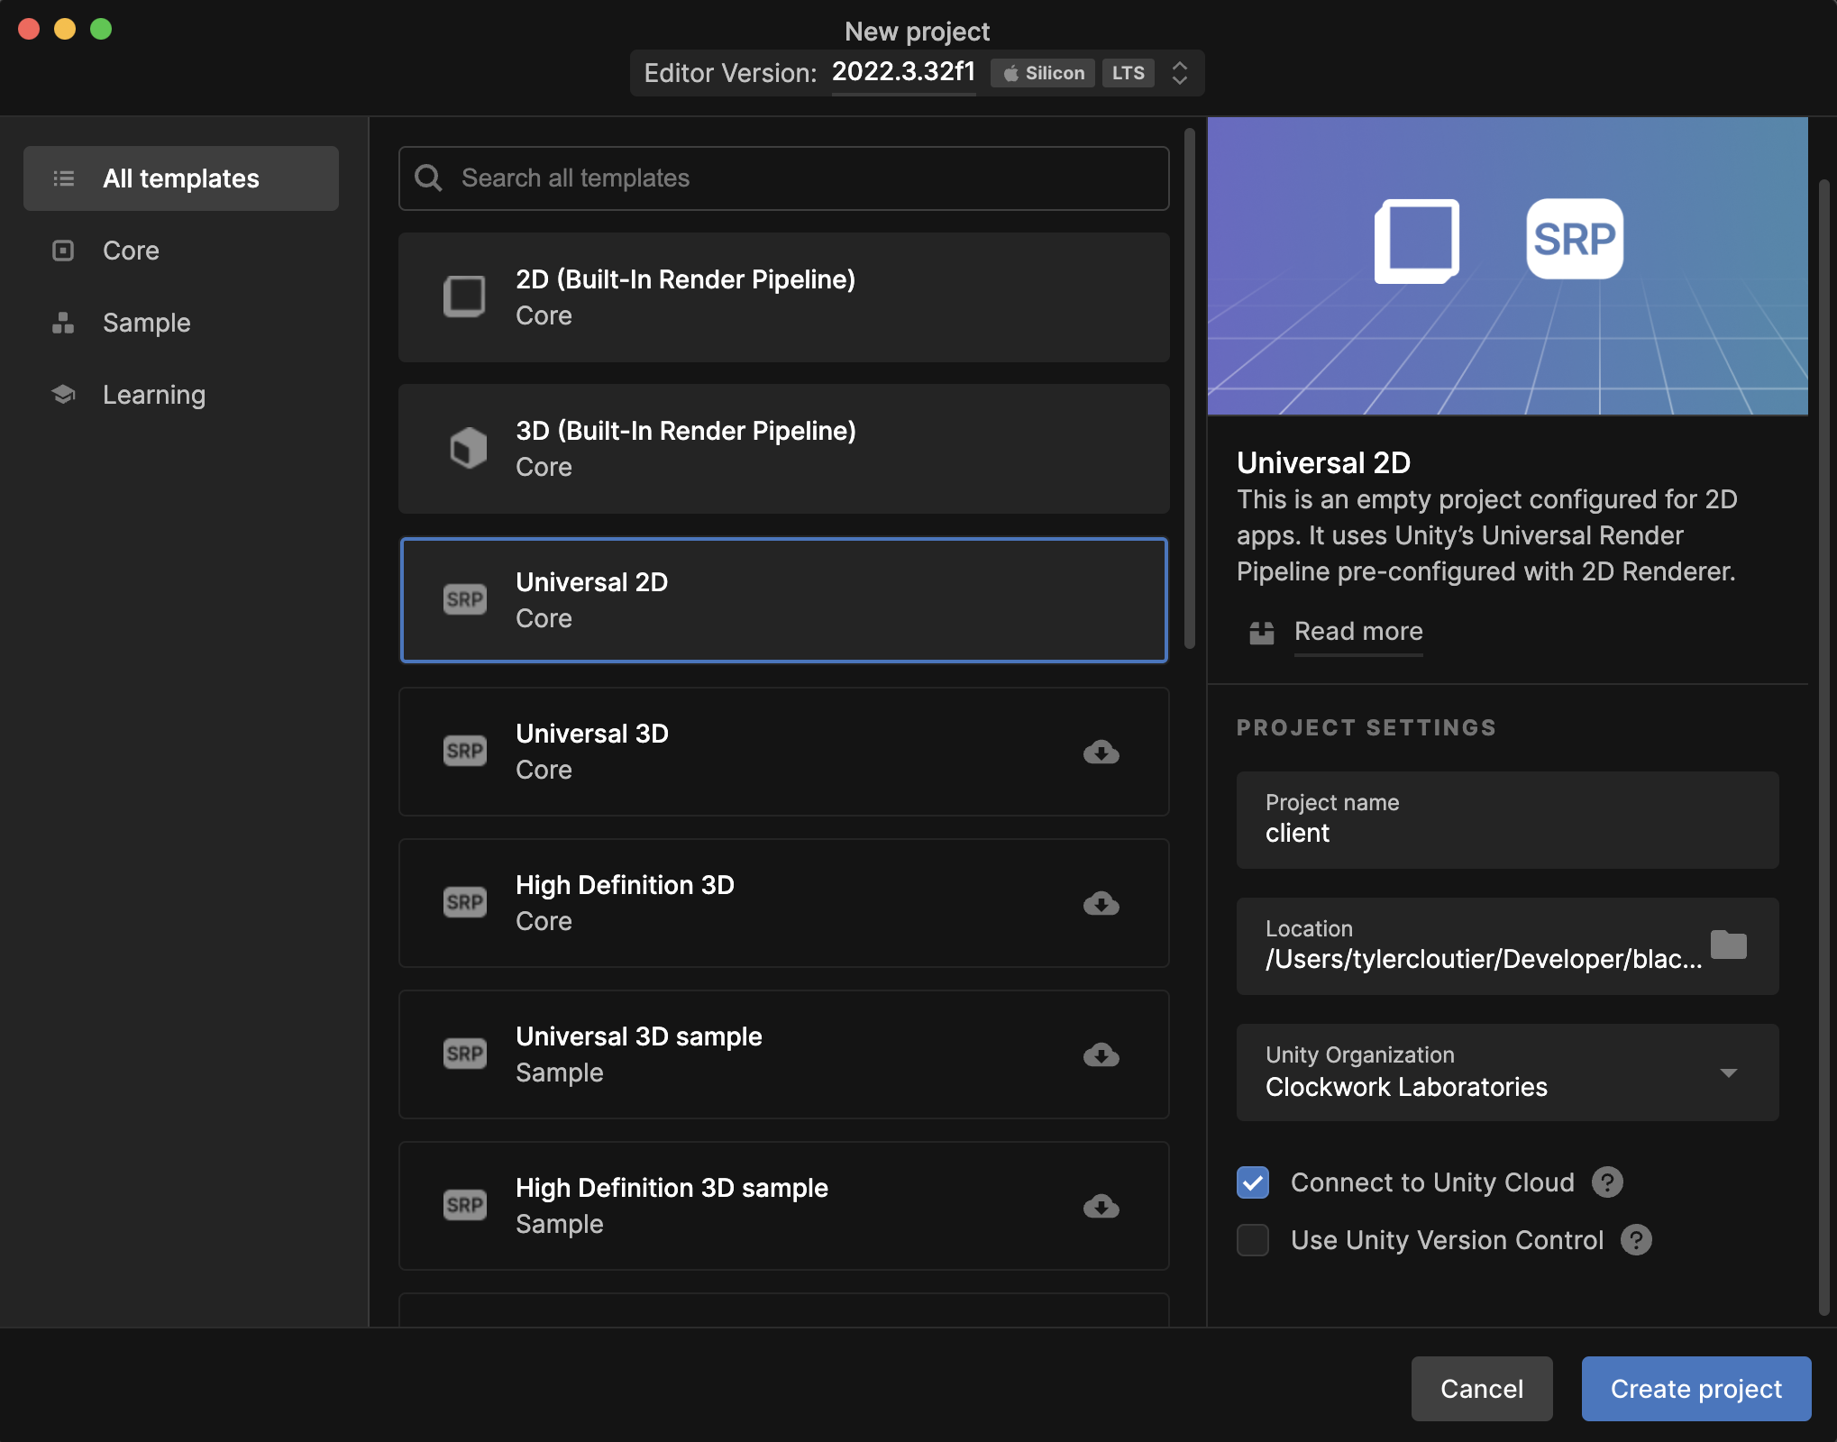
Task: Show Sample templates in the sidebar
Action: [146, 323]
